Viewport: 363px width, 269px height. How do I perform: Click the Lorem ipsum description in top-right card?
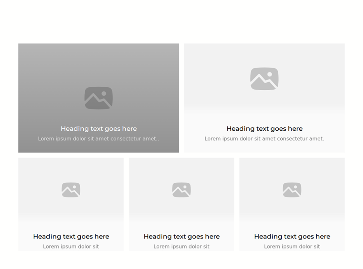click(265, 139)
